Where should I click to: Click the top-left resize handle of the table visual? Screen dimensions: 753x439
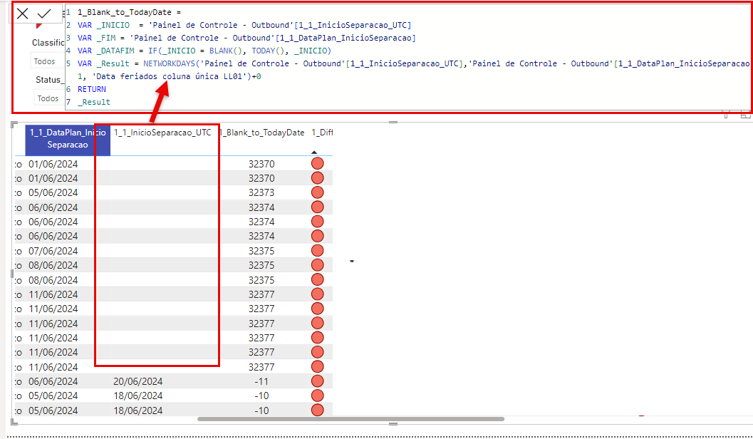click(x=14, y=125)
